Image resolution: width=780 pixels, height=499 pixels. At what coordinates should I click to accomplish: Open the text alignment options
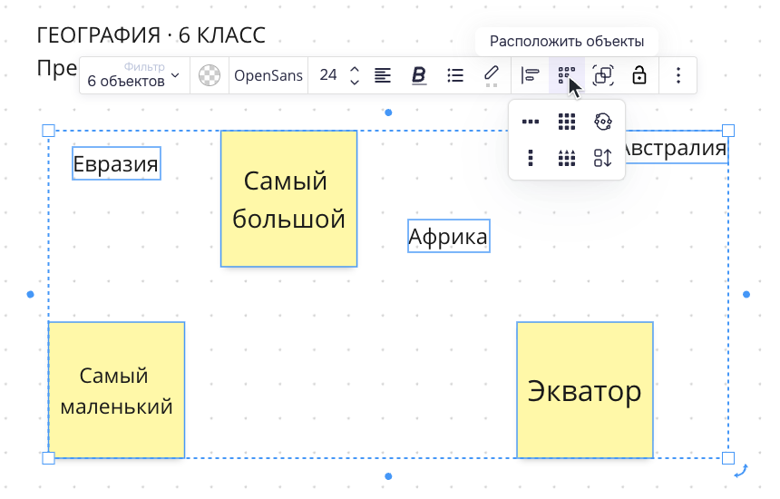point(383,75)
